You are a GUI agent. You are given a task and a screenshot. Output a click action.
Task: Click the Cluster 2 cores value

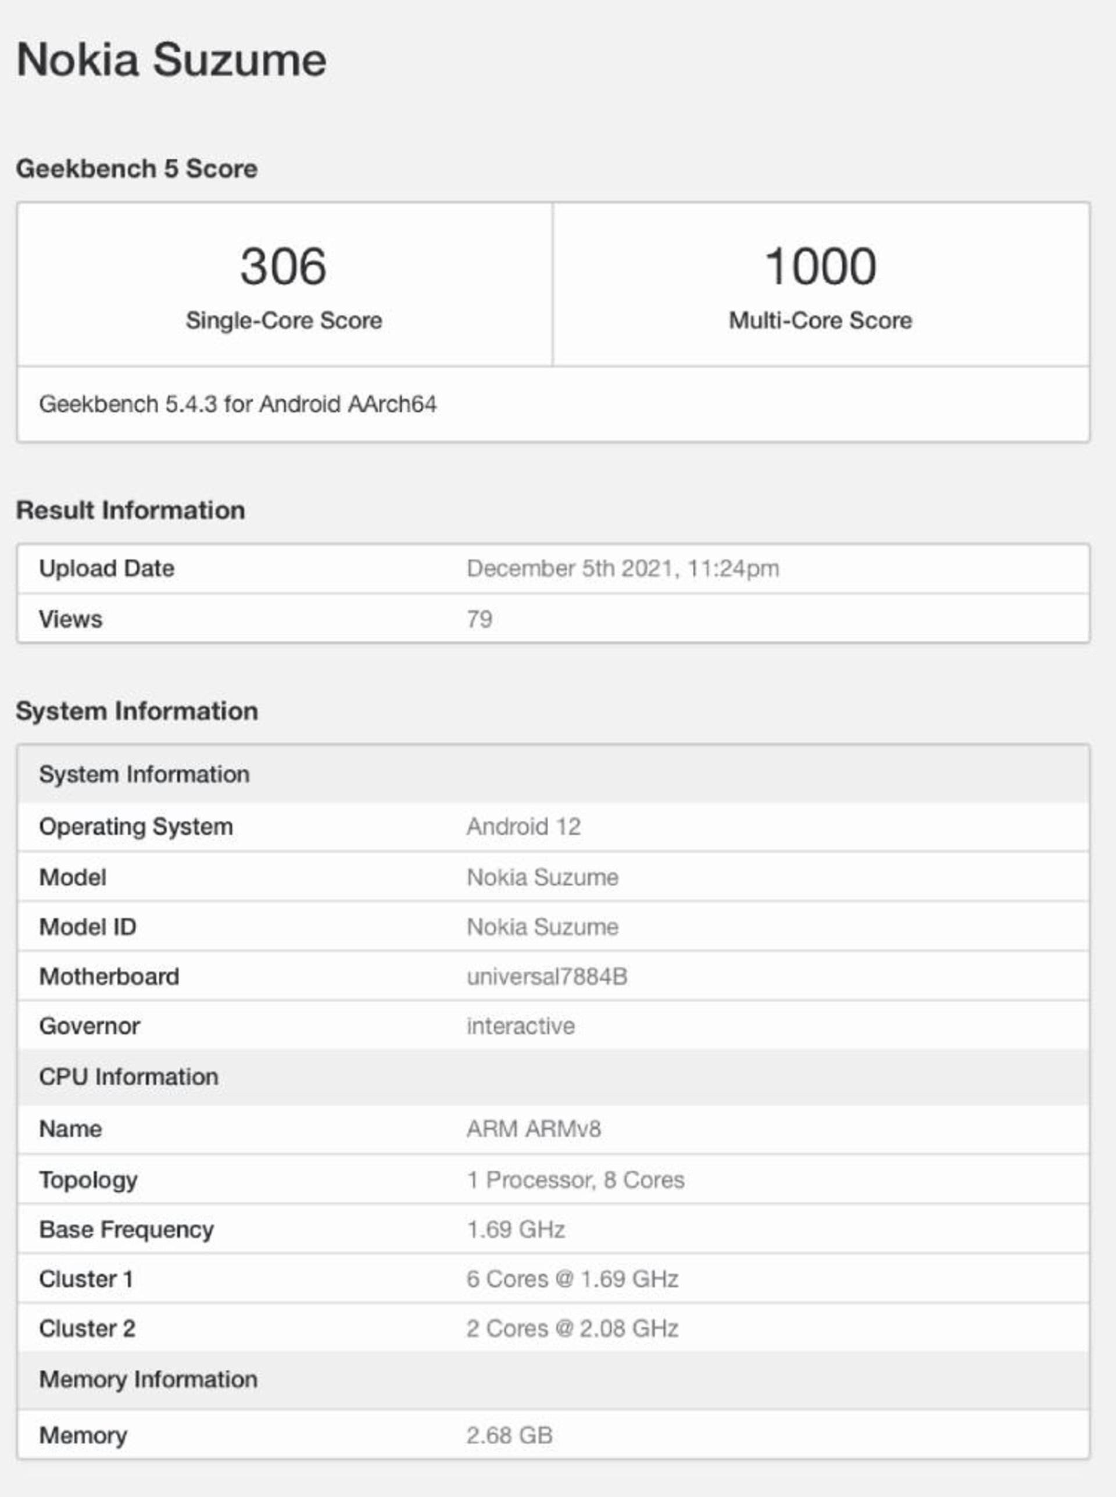571,1329
